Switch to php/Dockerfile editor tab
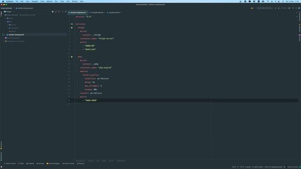 pyautogui.click(x=114, y=13)
